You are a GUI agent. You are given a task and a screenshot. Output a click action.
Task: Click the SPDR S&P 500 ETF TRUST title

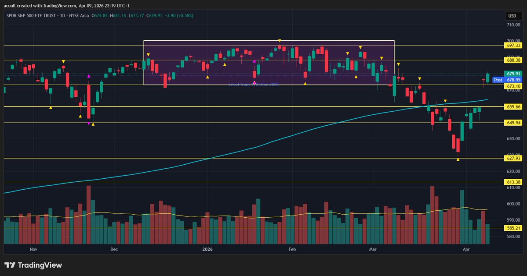[31, 16]
